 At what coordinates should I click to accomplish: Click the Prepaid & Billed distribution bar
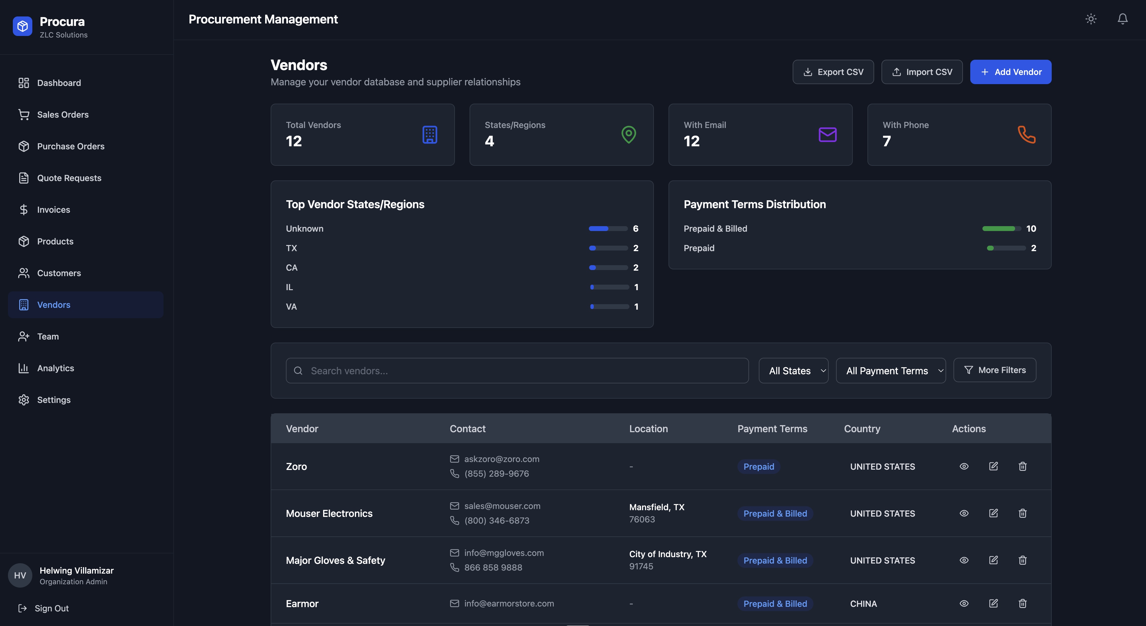click(1001, 228)
